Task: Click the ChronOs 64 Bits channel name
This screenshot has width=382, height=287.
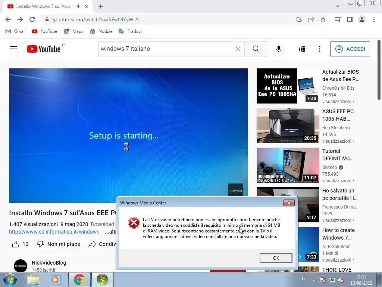Action: tap(338, 88)
